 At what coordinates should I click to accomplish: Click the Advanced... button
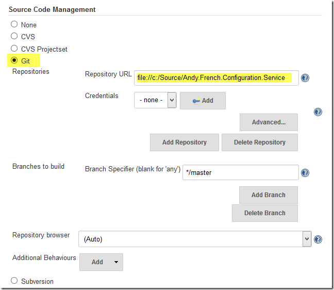(x=269, y=122)
